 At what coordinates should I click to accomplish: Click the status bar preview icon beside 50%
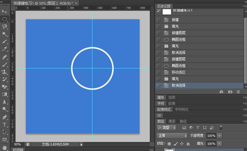(x=28, y=144)
